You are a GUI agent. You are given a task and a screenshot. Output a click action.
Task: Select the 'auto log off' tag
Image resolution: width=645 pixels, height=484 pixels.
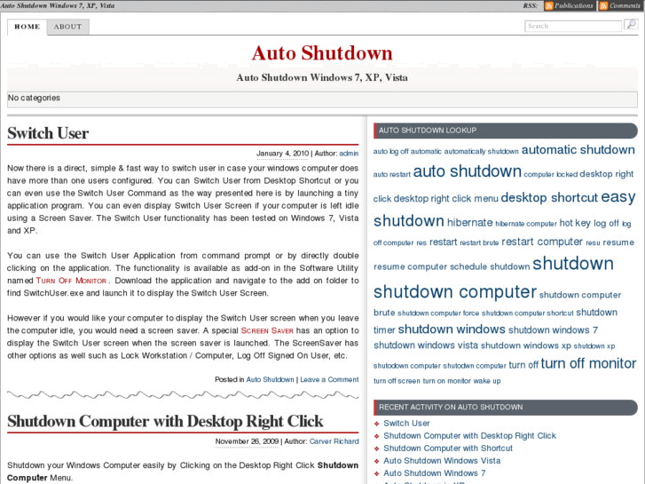tap(390, 152)
